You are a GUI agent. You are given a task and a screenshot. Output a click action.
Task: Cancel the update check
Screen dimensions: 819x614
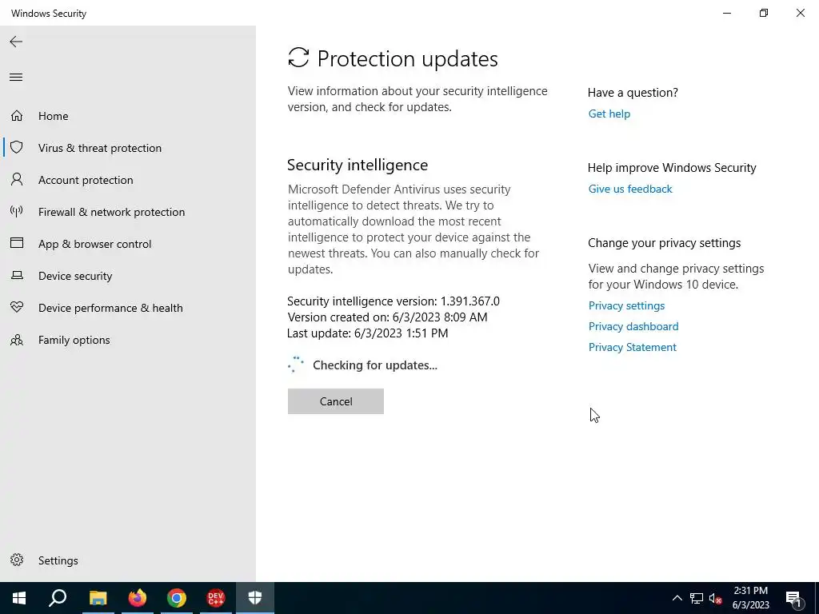tap(336, 401)
